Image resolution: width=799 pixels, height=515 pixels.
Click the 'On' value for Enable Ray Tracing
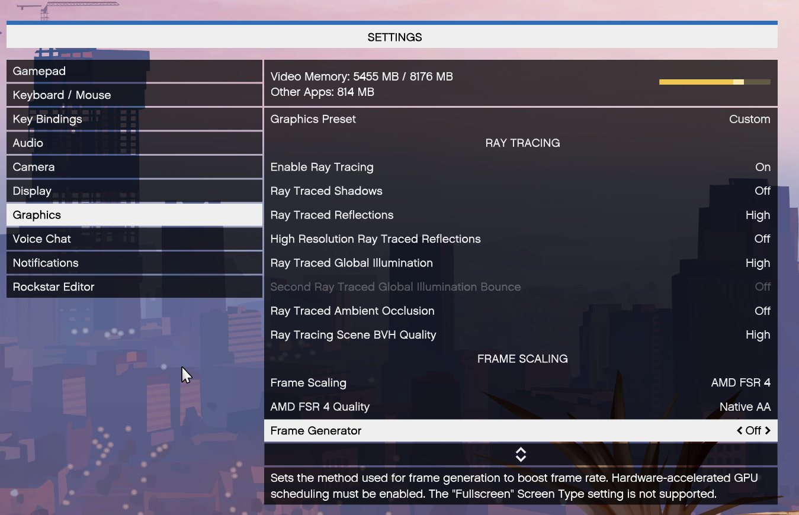(x=763, y=167)
